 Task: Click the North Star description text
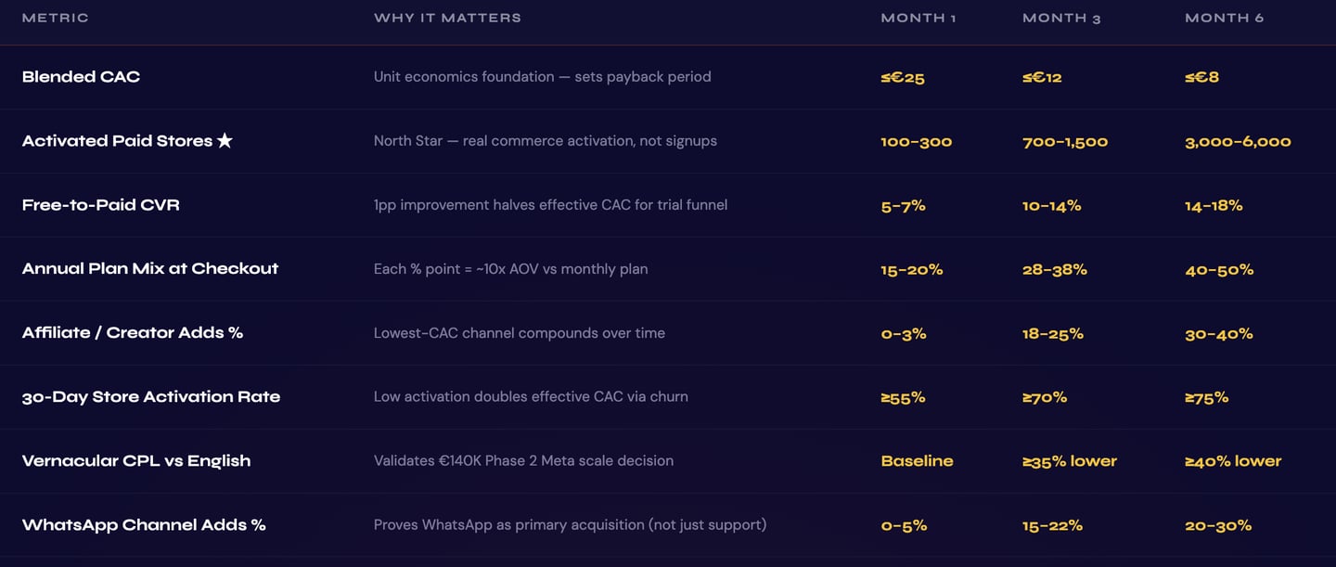click(x=545, y=141)
